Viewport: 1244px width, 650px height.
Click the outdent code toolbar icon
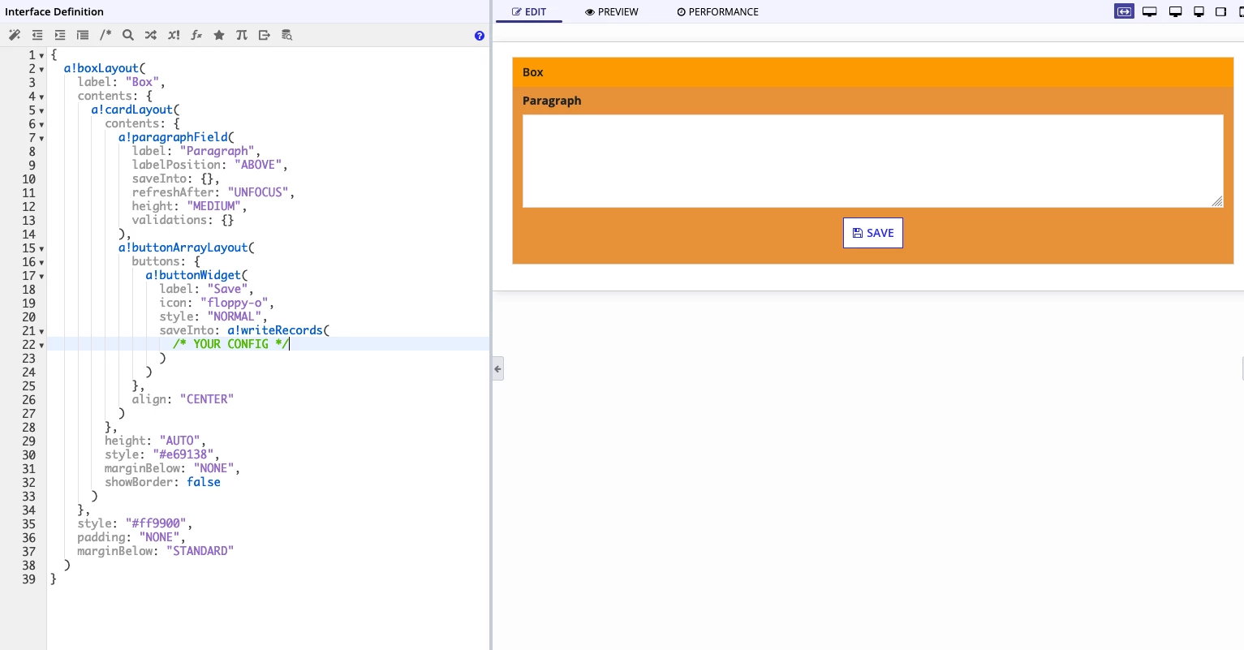(37, 35)
